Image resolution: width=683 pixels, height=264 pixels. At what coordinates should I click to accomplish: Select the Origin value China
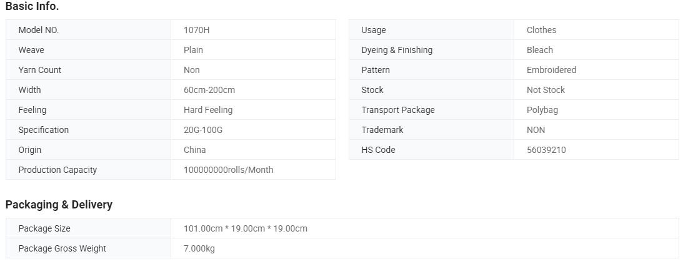click(195, 150)
